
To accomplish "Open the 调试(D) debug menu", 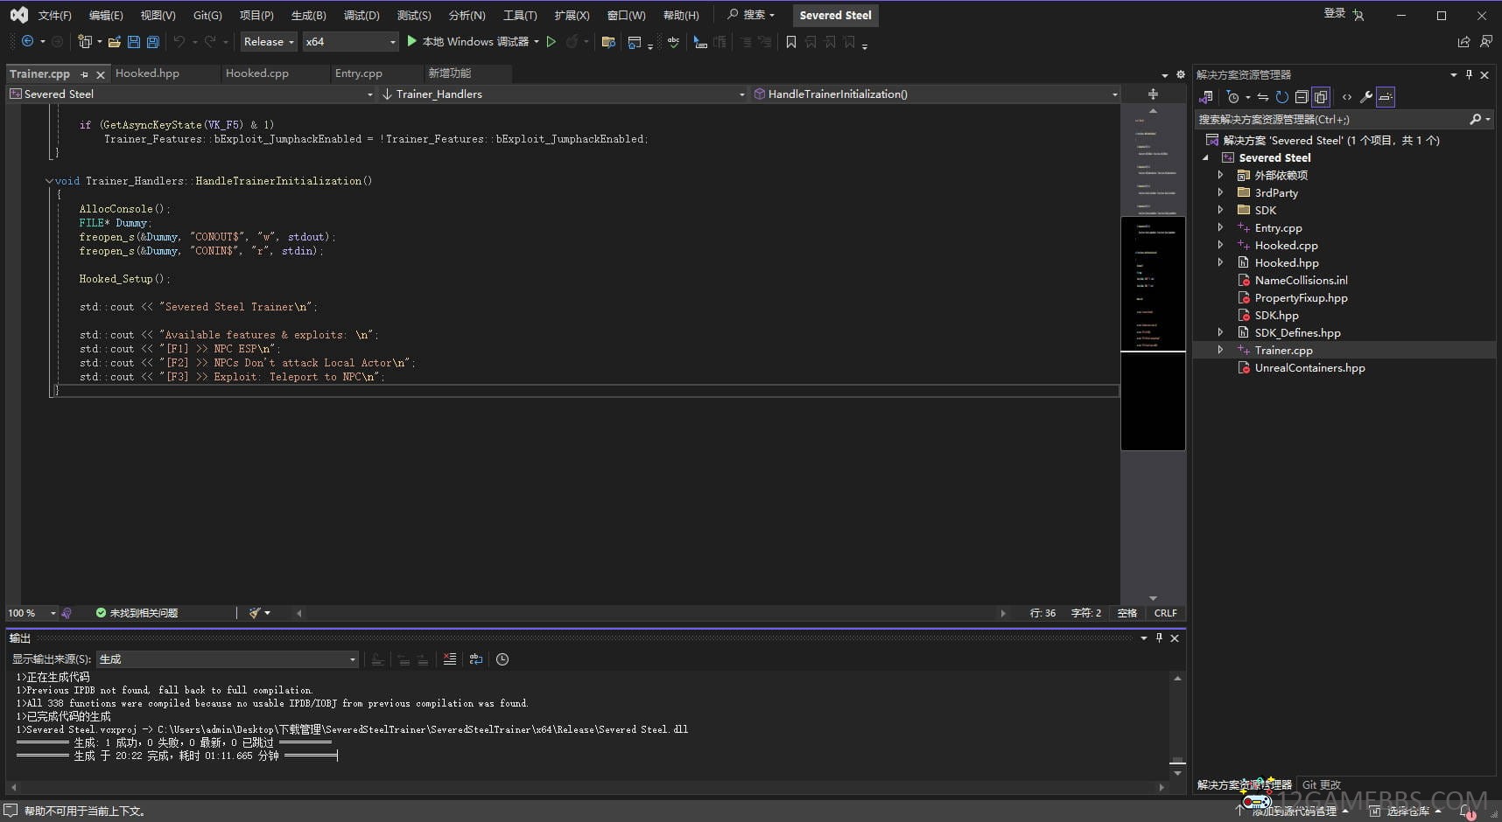I will pos(361,15).
